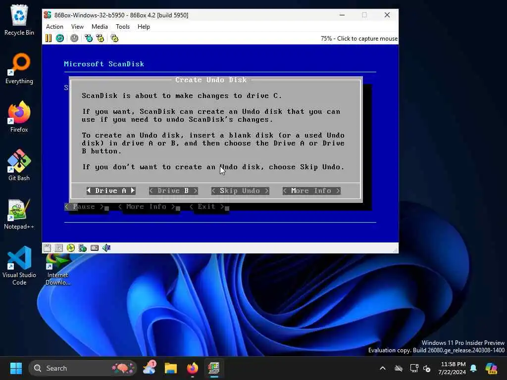Click the Pause button behind the dialog
Image resolution: width=507 pixels, height=380 pixels.
point(84,206)
